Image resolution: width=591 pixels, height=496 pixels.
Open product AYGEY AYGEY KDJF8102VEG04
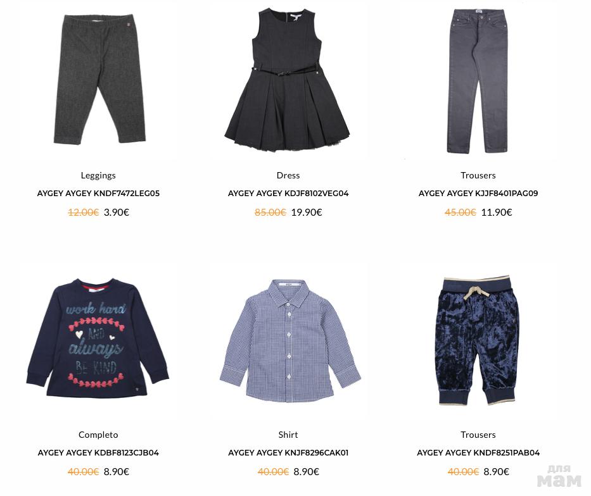[288, 194]
